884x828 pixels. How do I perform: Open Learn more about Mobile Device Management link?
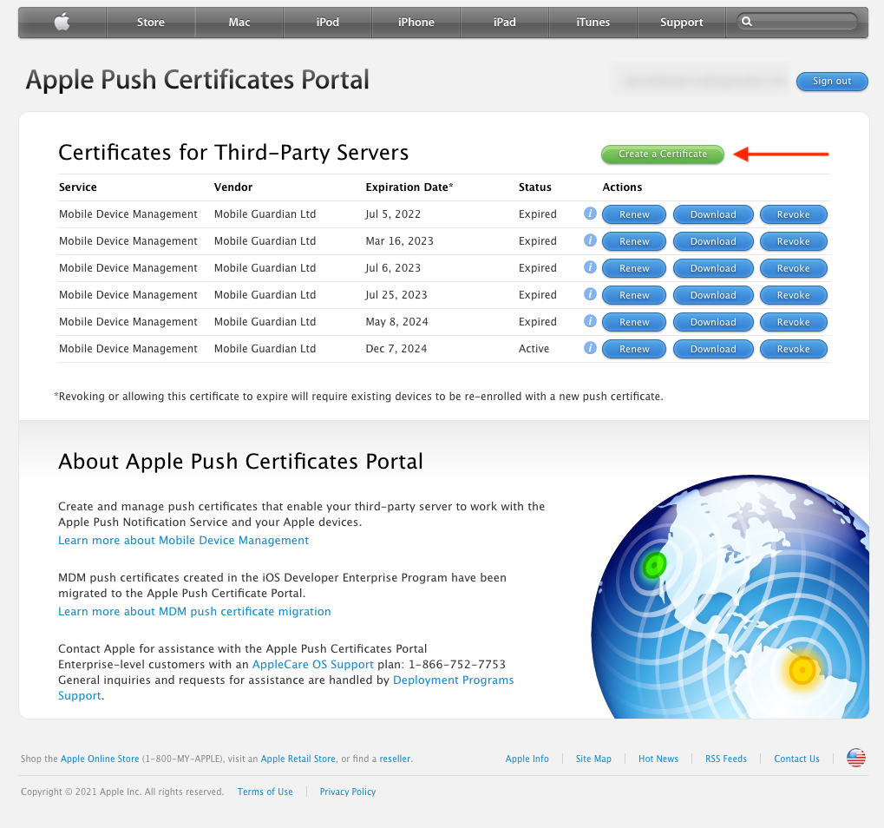click(183, 541)
